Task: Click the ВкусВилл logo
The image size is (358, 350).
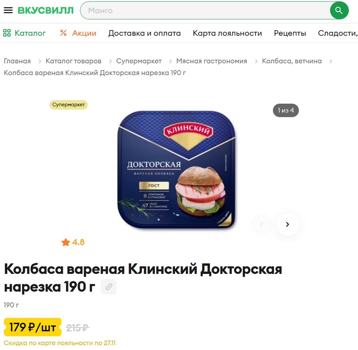Action: point(46,10)
